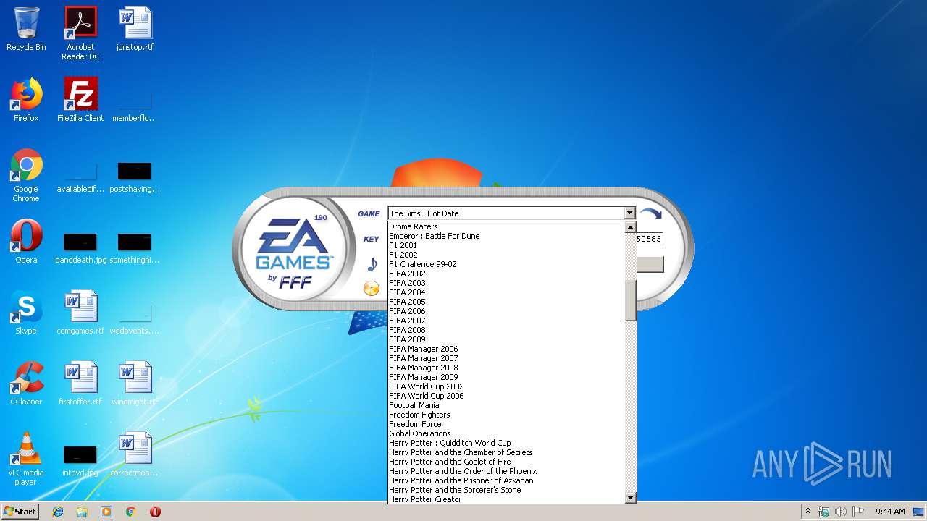Image resolution: width=927 pixels, height=521 pixels.
Task: Open junstop.rtf document icon
Action: 135,29
